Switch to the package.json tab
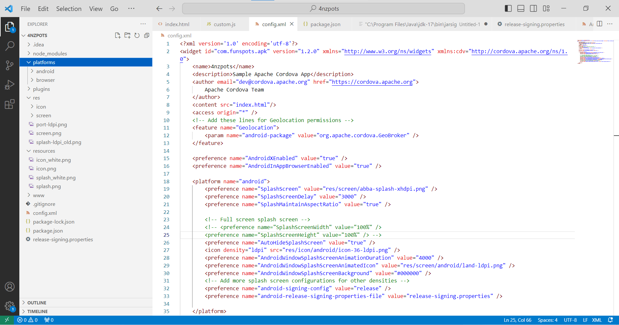The width and height of the screenshot is (619, 325). (x=325, y=24)
